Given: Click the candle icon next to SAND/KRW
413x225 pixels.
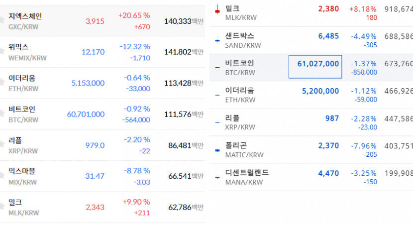Looking at the screenshot, I should coord(217,40).
